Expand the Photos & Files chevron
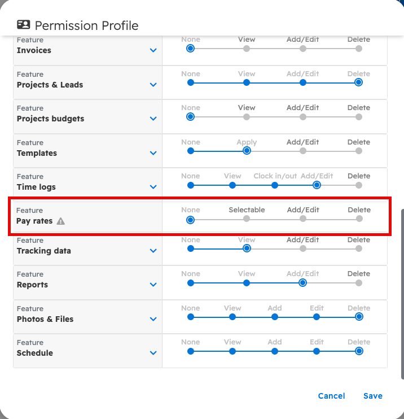The width and height of the screenshot is (404, 419). coord(153,319)
